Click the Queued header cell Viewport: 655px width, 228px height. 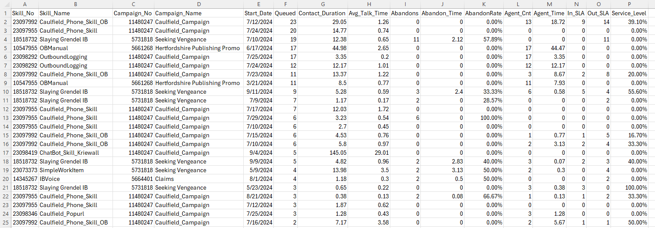(285, 13)
